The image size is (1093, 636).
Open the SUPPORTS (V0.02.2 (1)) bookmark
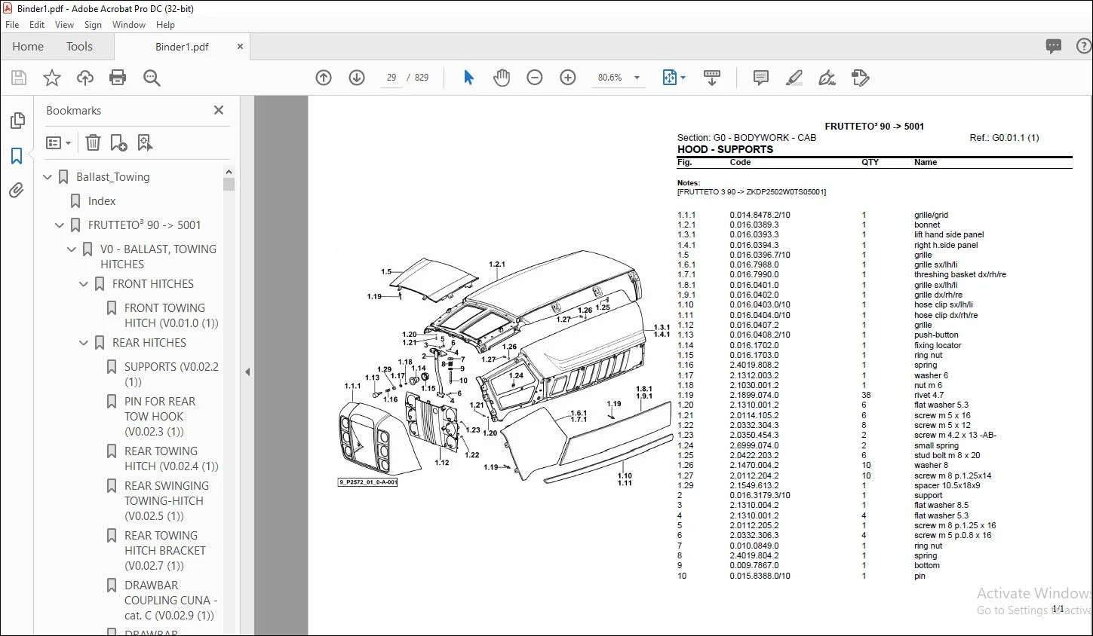pos(171,375)
